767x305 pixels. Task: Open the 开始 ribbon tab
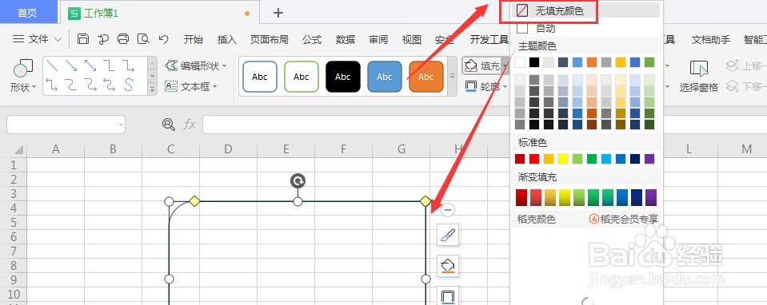pos(194,40)
